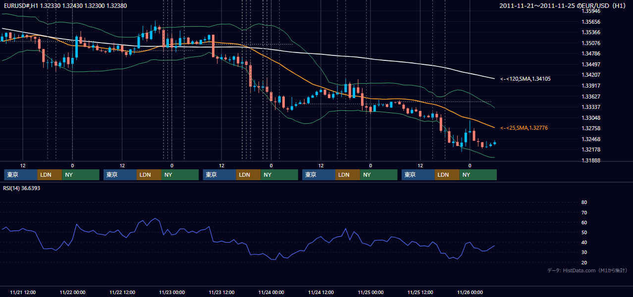Click RSI scale value 80
The width and height of the screenshot is (633, 297).
point(584,202)
